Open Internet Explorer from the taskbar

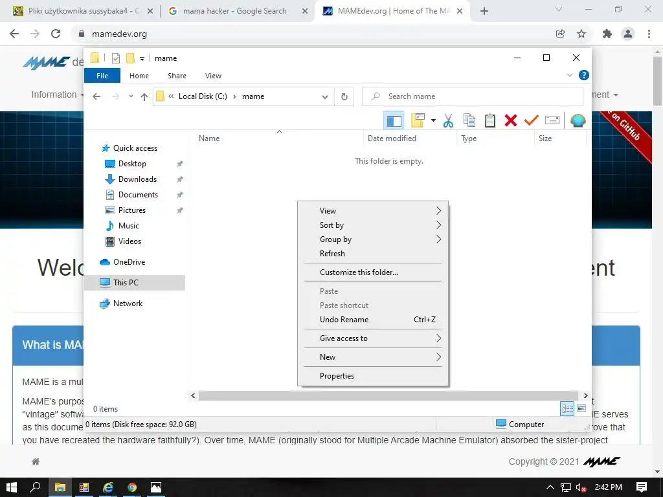[108, 487]
